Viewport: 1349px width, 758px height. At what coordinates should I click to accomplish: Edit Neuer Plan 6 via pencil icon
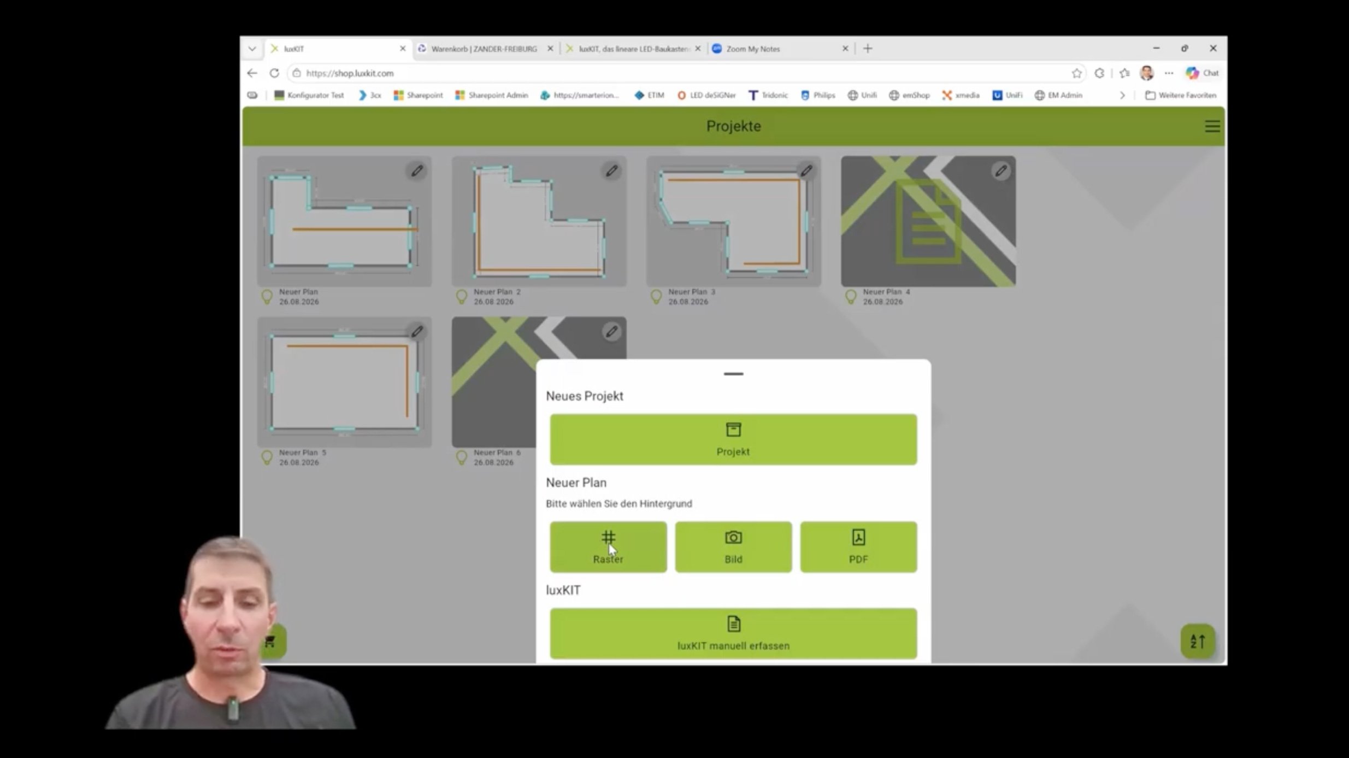pyautogui.click(x=611, y=332)
